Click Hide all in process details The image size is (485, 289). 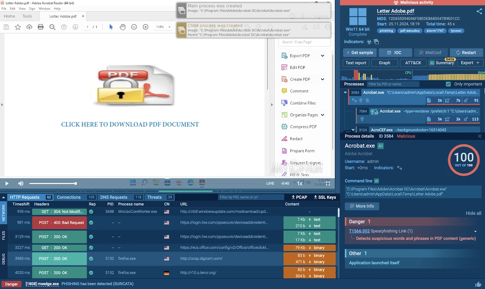474,213
